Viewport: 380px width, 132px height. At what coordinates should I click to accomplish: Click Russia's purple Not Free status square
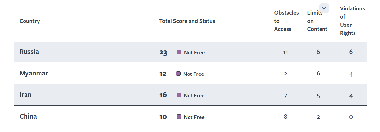[179, 52]
